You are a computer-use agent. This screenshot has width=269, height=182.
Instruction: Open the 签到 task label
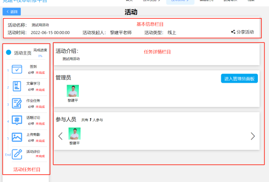33,67
